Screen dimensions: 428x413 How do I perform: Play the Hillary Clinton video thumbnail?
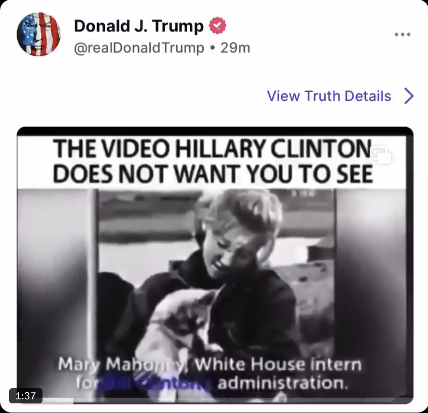(x=215, y=265)
